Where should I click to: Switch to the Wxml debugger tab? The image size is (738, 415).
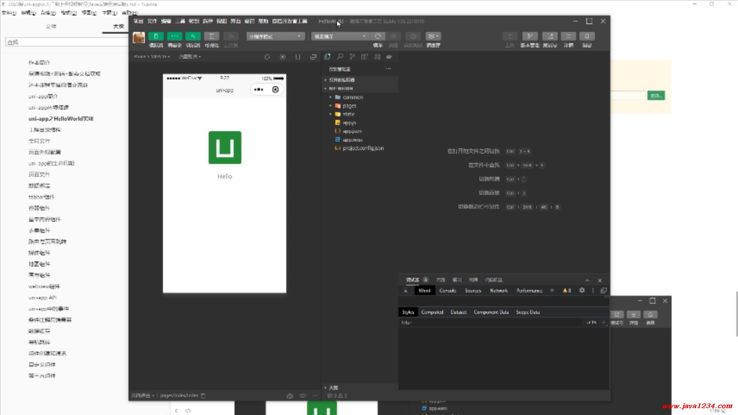click(x=424, y=290)
